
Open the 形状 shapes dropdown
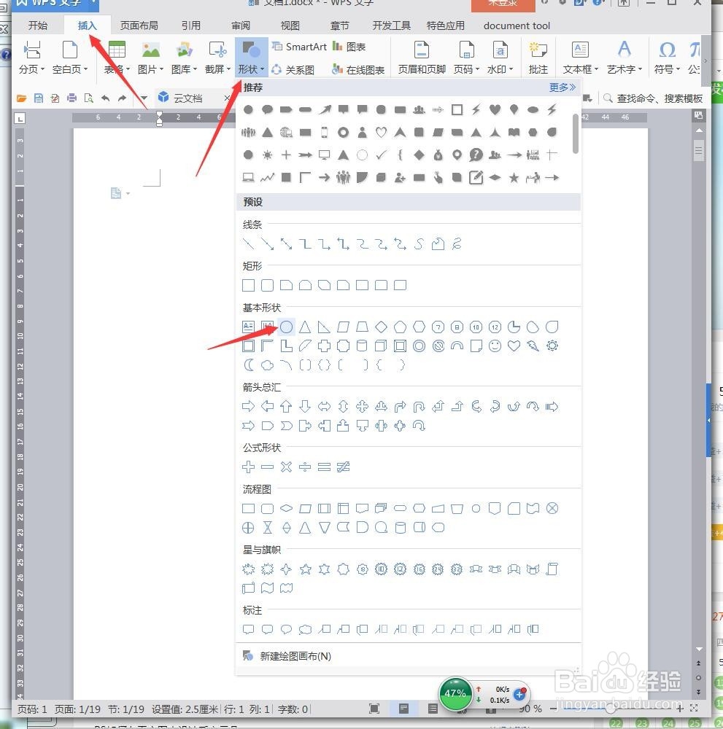[x=251, y=58]
